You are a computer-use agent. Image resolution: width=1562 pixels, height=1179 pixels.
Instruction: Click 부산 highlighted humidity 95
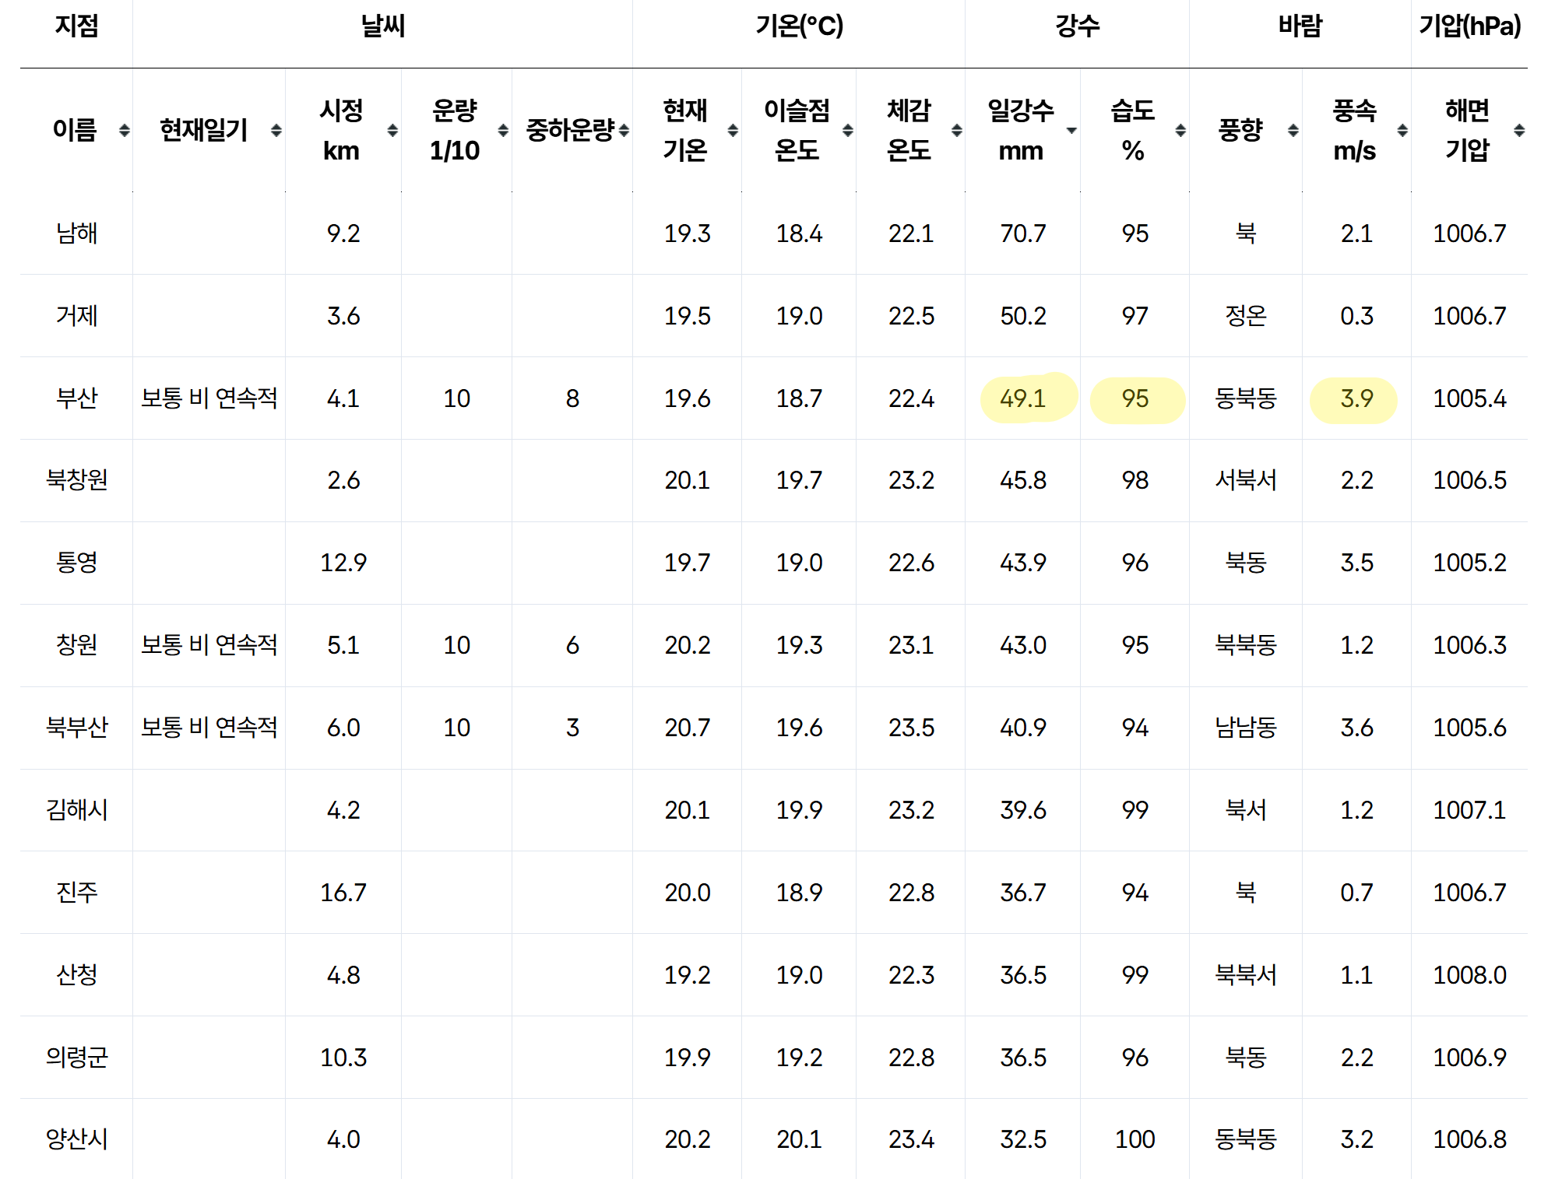coord(1135,398)
